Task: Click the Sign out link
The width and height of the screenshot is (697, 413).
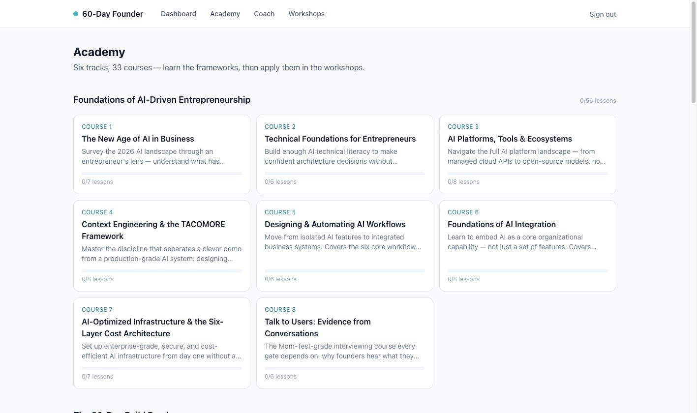Action: pos(603,14)
